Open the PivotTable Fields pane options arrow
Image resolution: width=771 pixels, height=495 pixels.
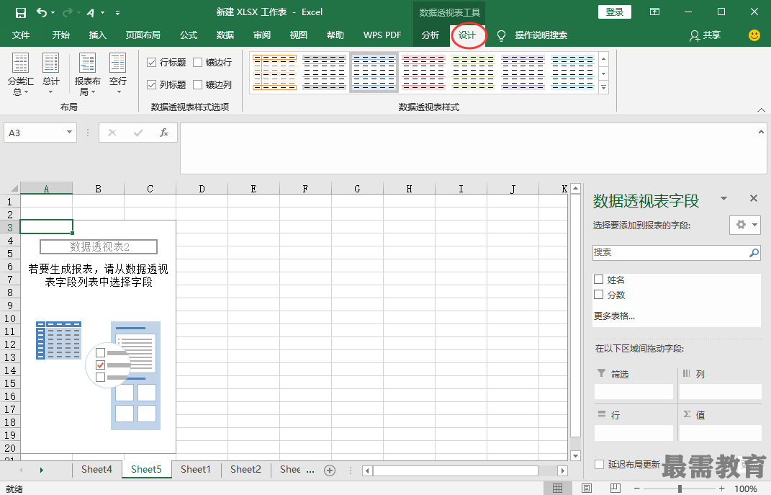click(x=723, y=198)
